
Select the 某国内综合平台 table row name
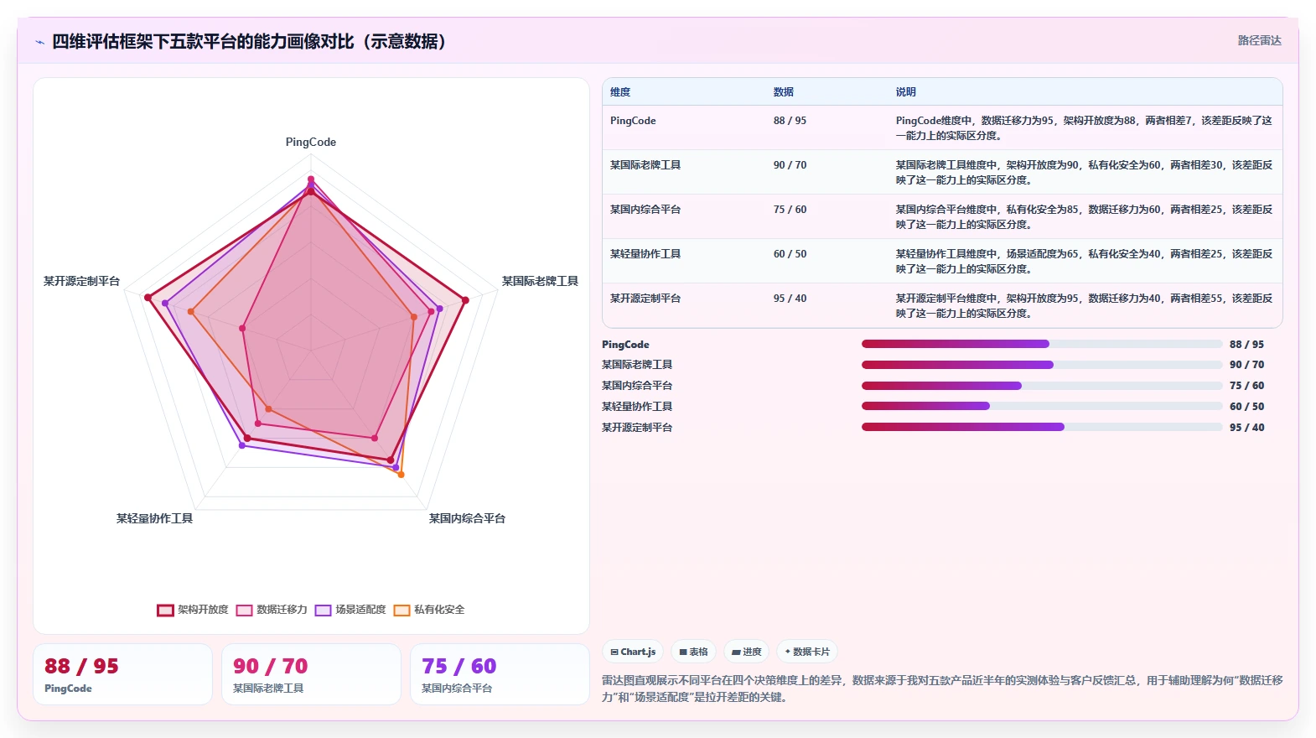[x=645, y=210]
